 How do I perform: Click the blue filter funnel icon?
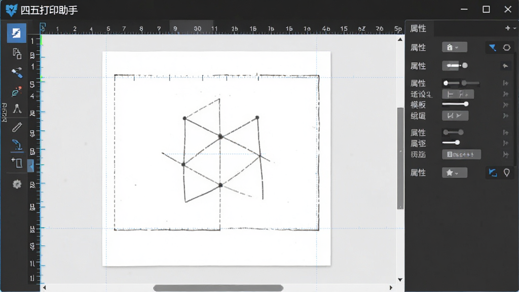pos(493,48)
